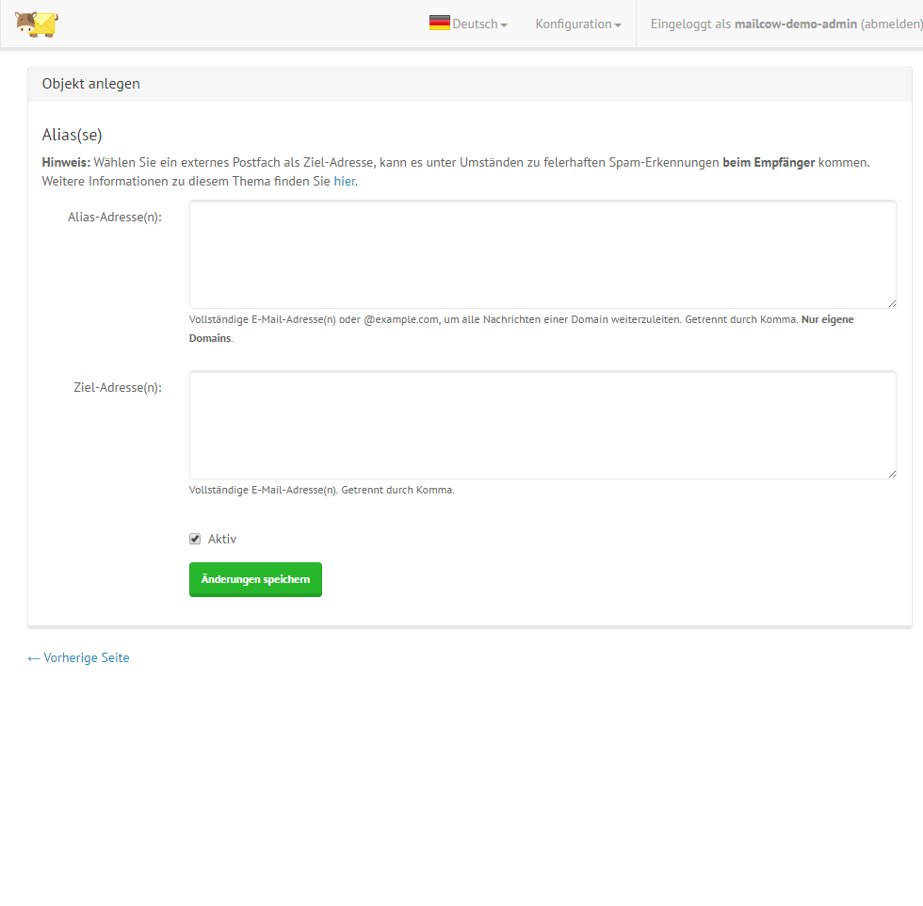
Task: Click the Objekt anlegen panel header
Action: click(x=91, y=84)
